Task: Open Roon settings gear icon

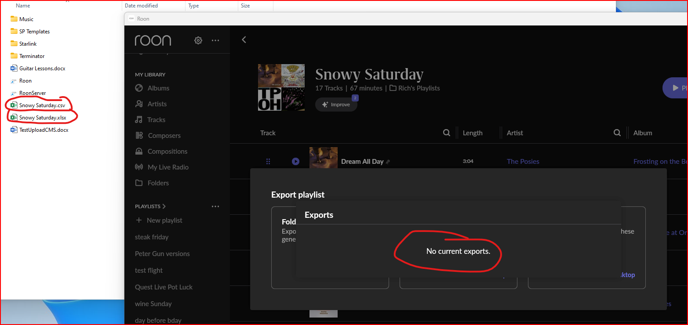Action: [198, 40]
